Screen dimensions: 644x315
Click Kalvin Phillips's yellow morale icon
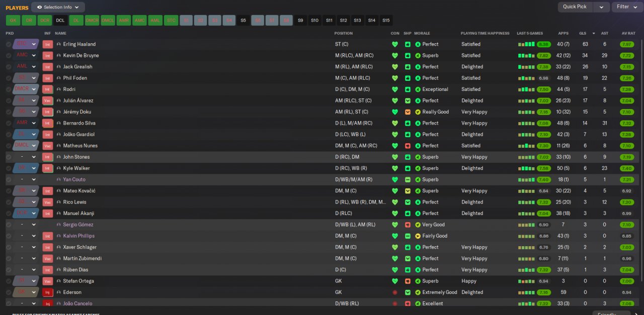tap(418, 236)
